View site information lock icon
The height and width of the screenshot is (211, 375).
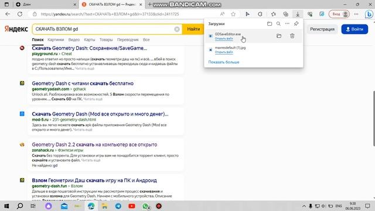click(x=35, y=14)
